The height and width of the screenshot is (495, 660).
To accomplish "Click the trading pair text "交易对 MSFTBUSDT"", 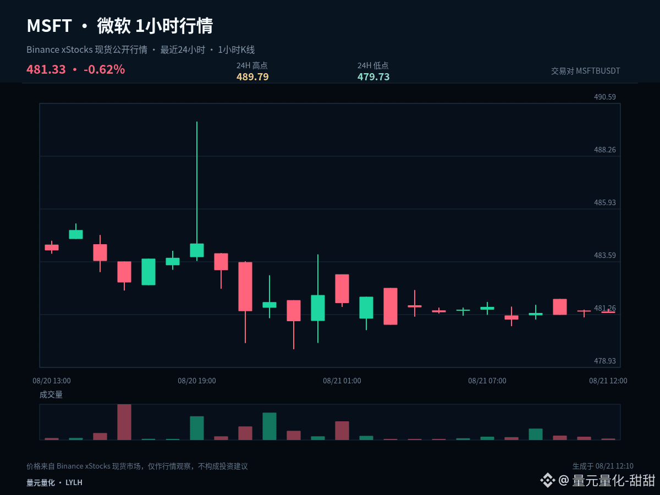I will (x=586, y=71).
